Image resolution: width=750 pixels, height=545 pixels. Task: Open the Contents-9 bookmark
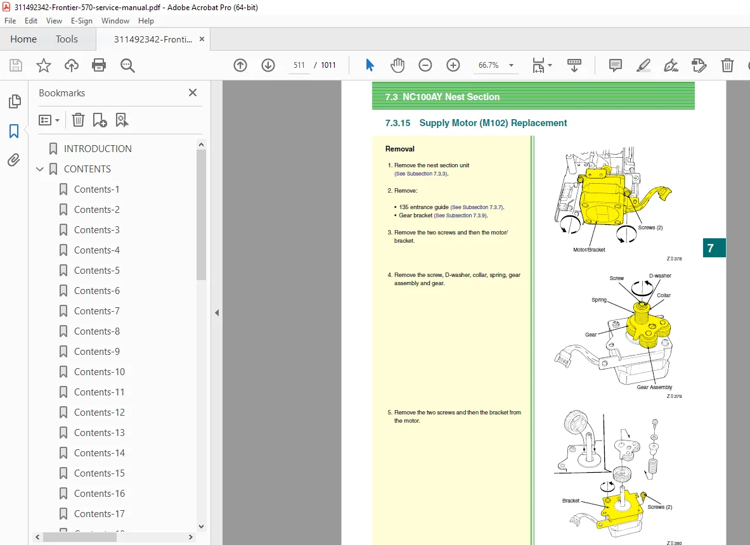tap(96, 352)
